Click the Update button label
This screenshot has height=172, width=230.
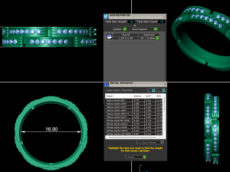click(117, 29)
